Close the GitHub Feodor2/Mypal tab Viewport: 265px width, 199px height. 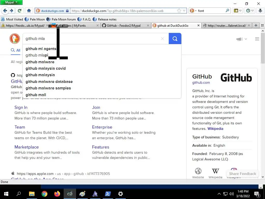(148, 26)
